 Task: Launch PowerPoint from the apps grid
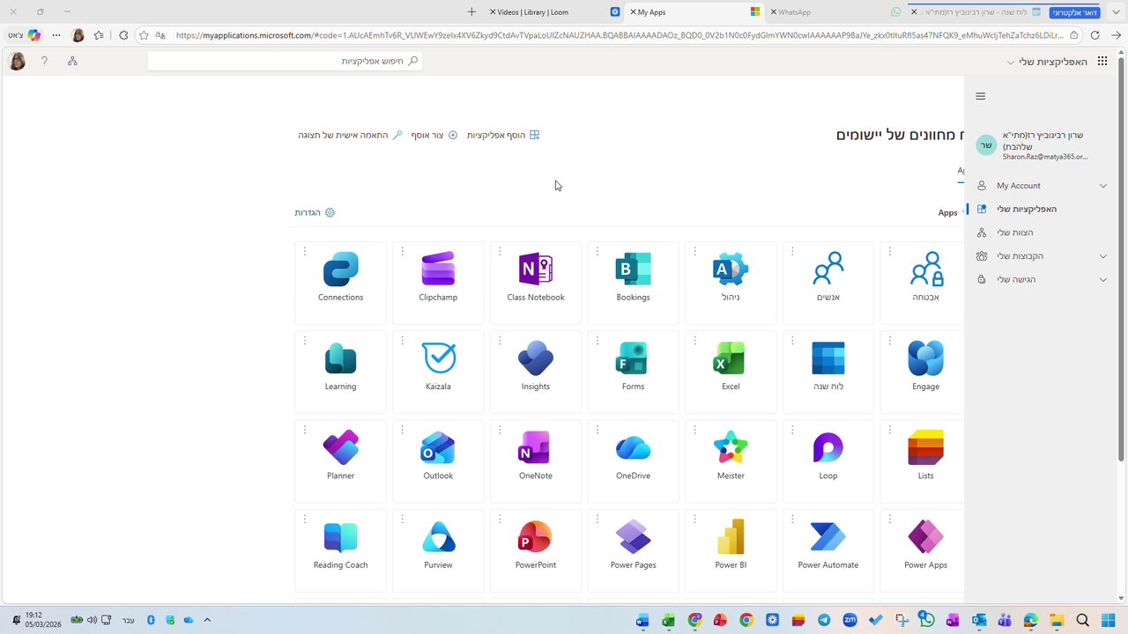tap(536, 550)
